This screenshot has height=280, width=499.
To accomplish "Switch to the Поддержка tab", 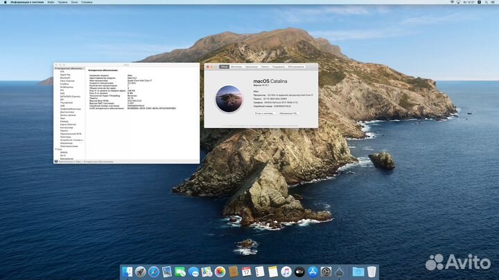I will coord(279,66).
